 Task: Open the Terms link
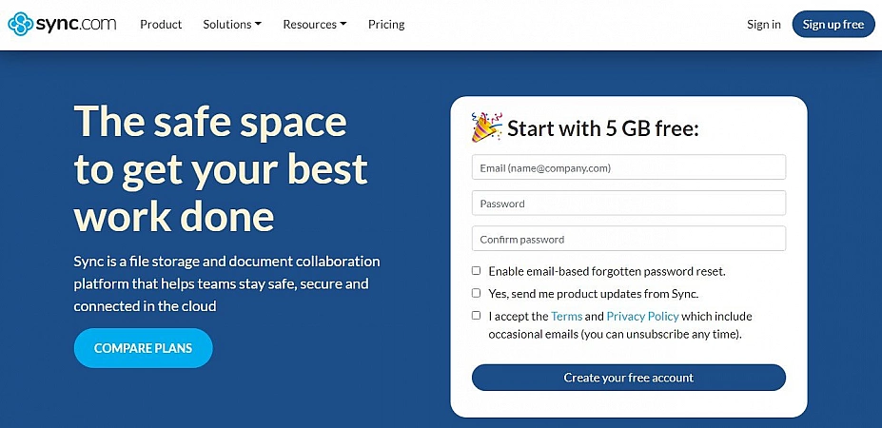click(566, 316)
